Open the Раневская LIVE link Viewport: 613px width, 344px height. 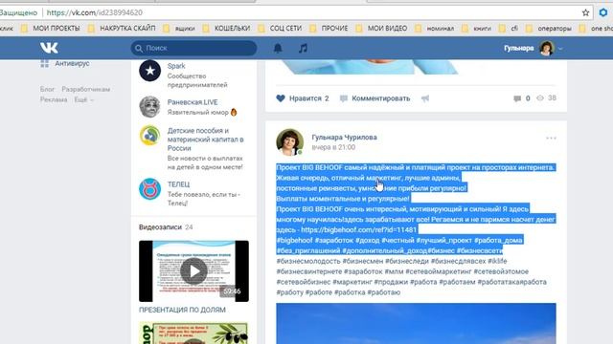coord(193,102)
